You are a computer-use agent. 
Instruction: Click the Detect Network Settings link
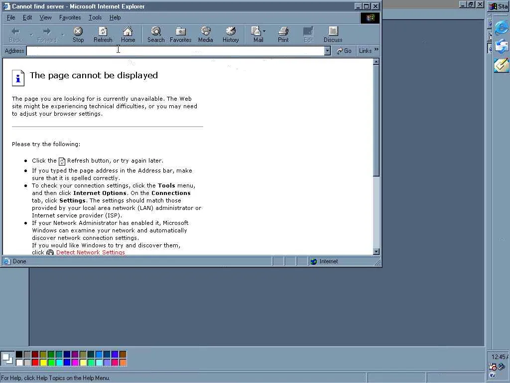91,252
